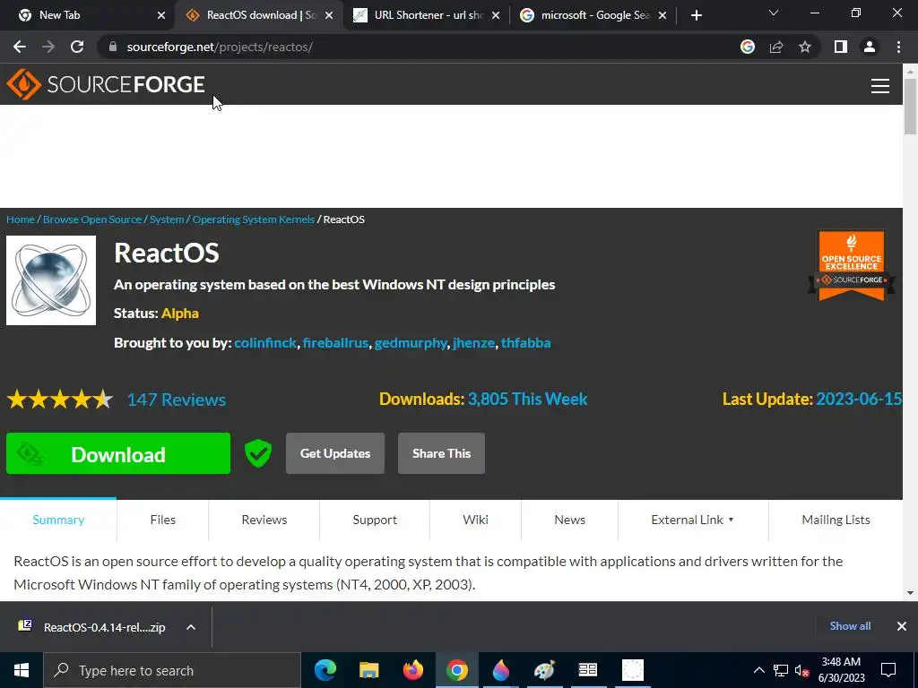Open the Wiki tab
The image size is (918, 688).
click(475, 520)
